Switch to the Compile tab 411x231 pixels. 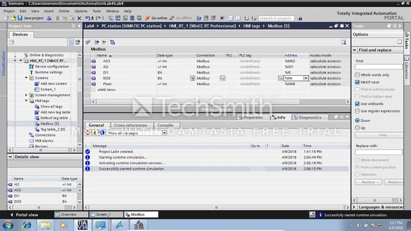click(166, 125)
